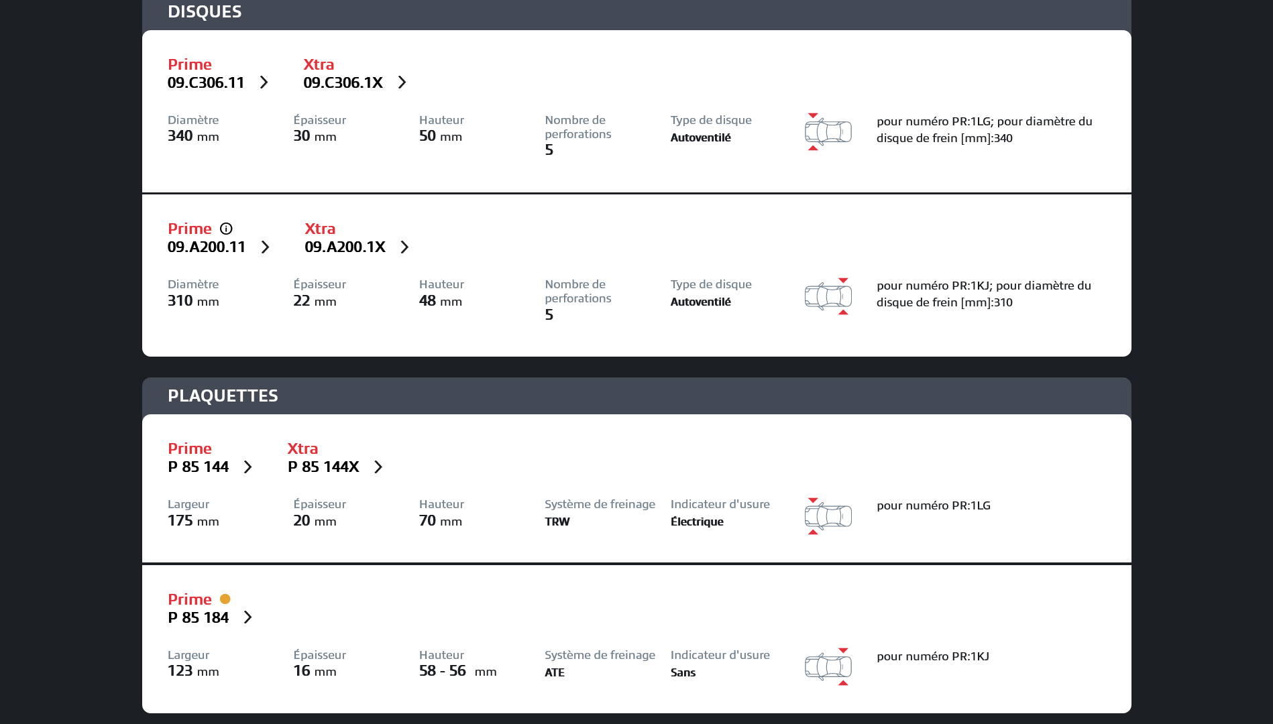
Task: Open Prime disc 09.C306.11 chevron arrow
Action: point(264,82)
